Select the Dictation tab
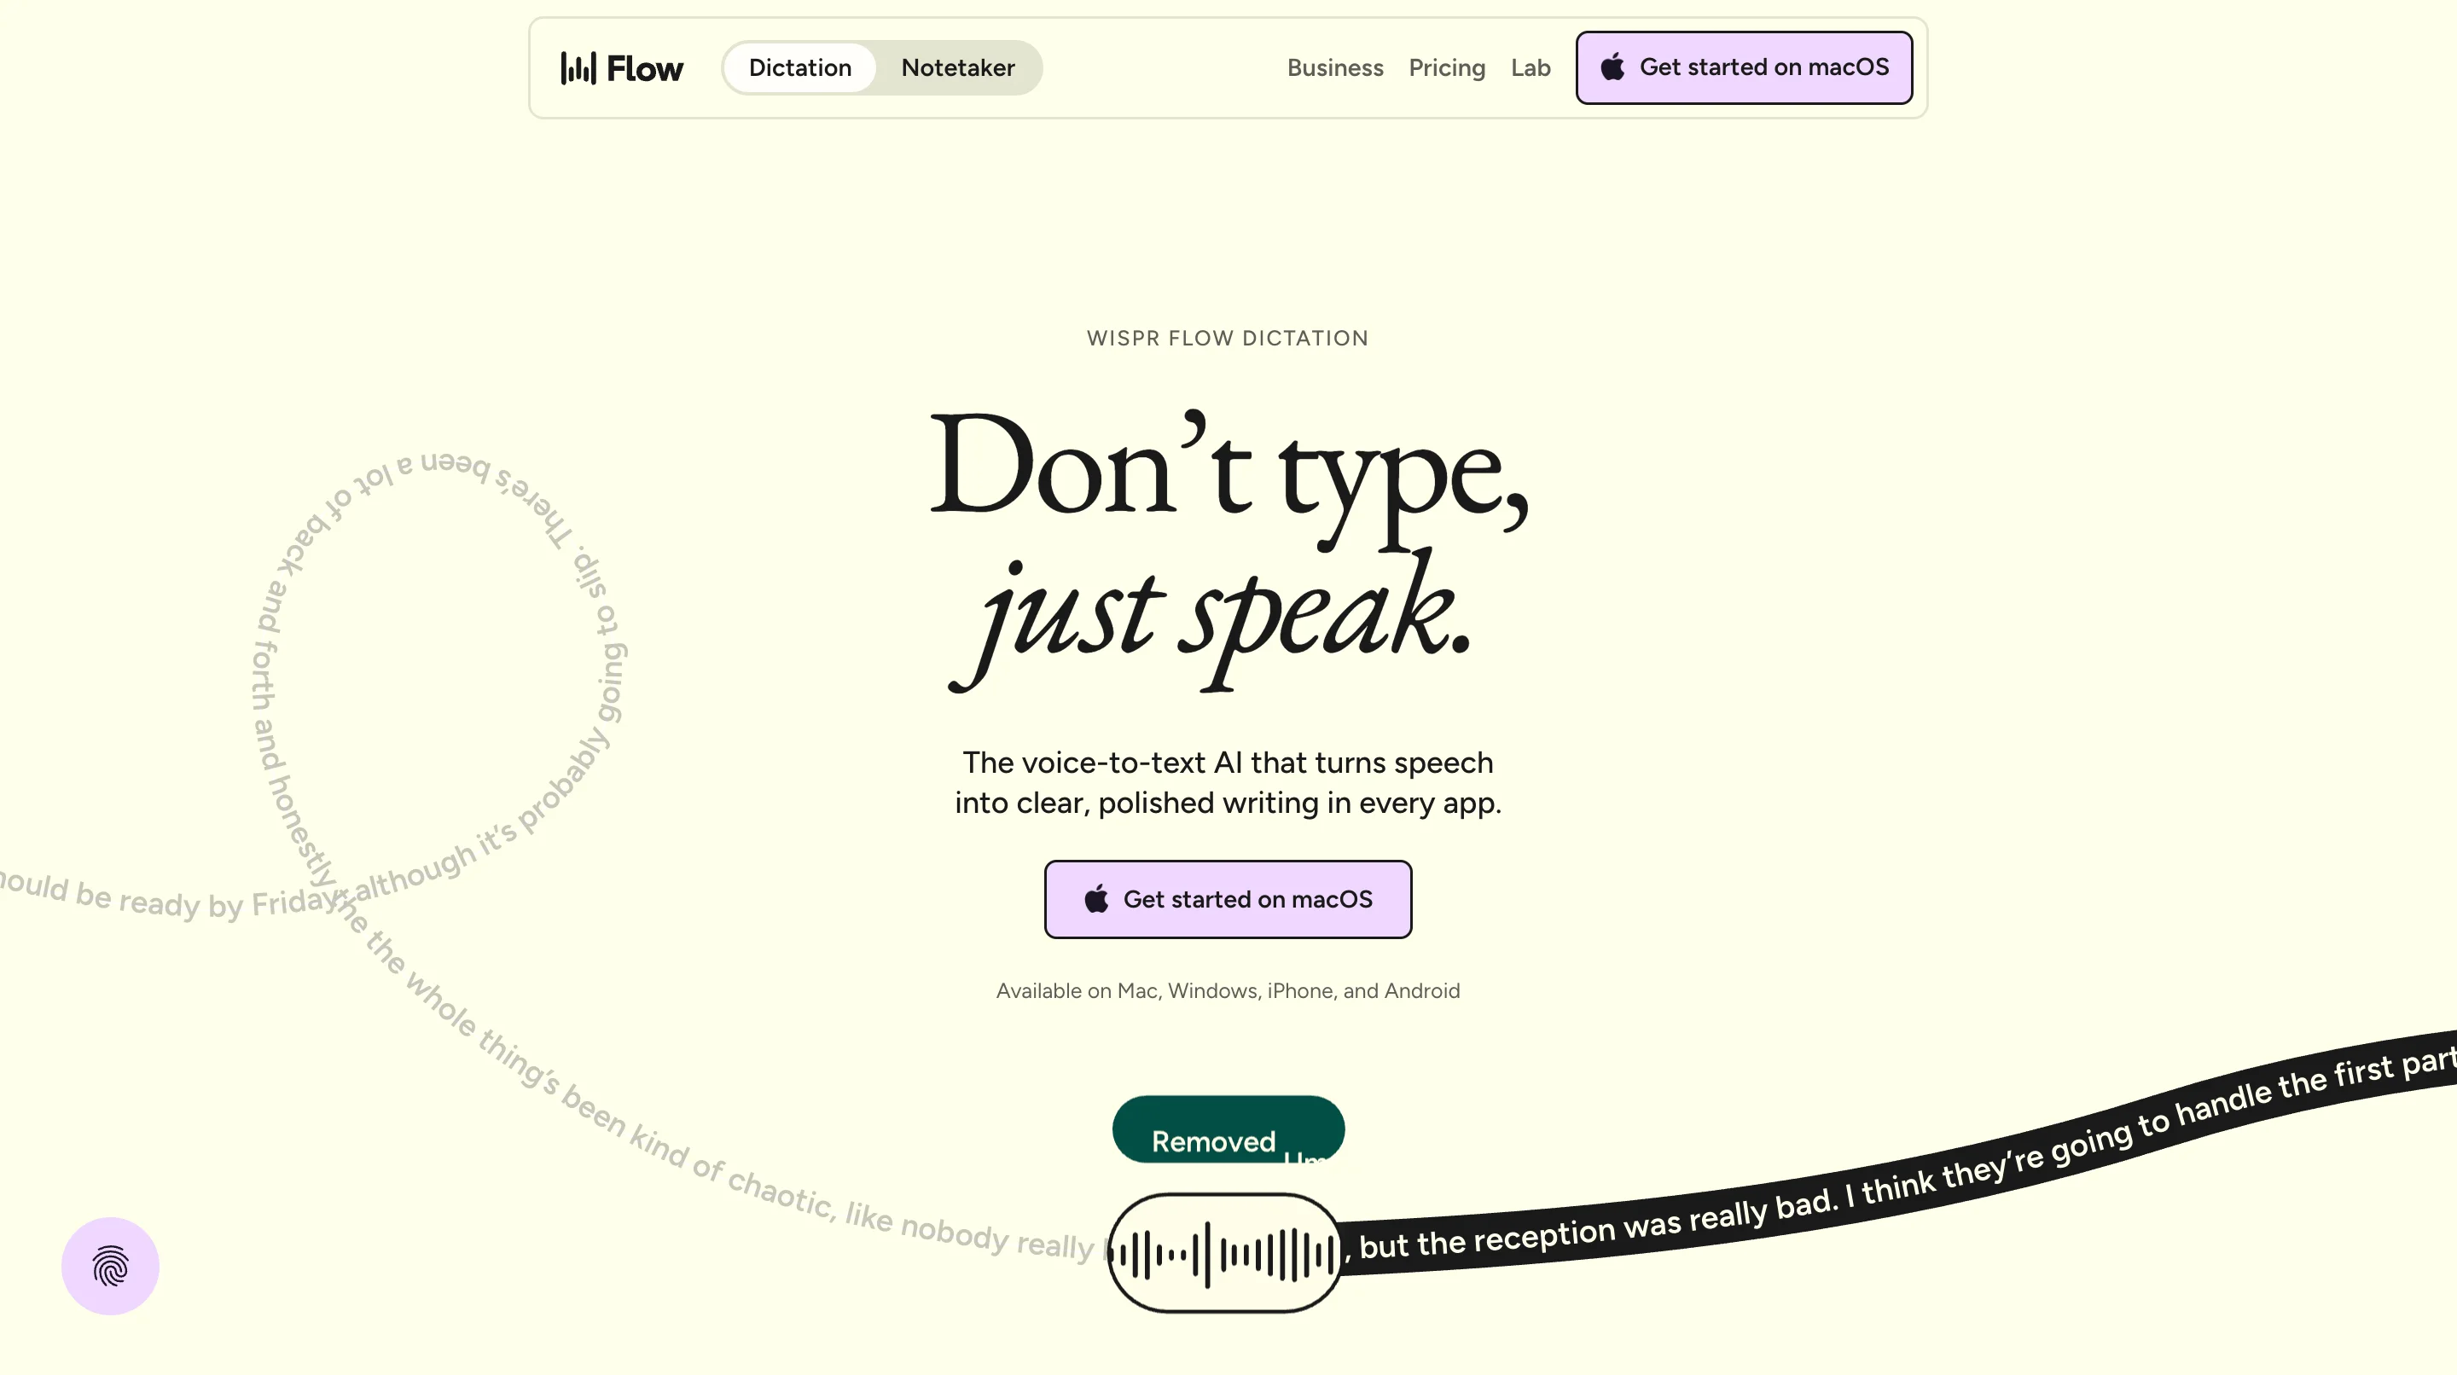Screen dimensions: 2457x1375 click(799, 67)
